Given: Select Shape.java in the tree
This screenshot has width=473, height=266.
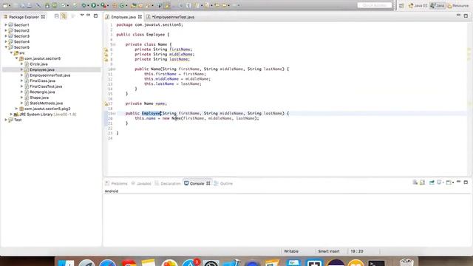Looking at the screenshot, I should [39, 98].
